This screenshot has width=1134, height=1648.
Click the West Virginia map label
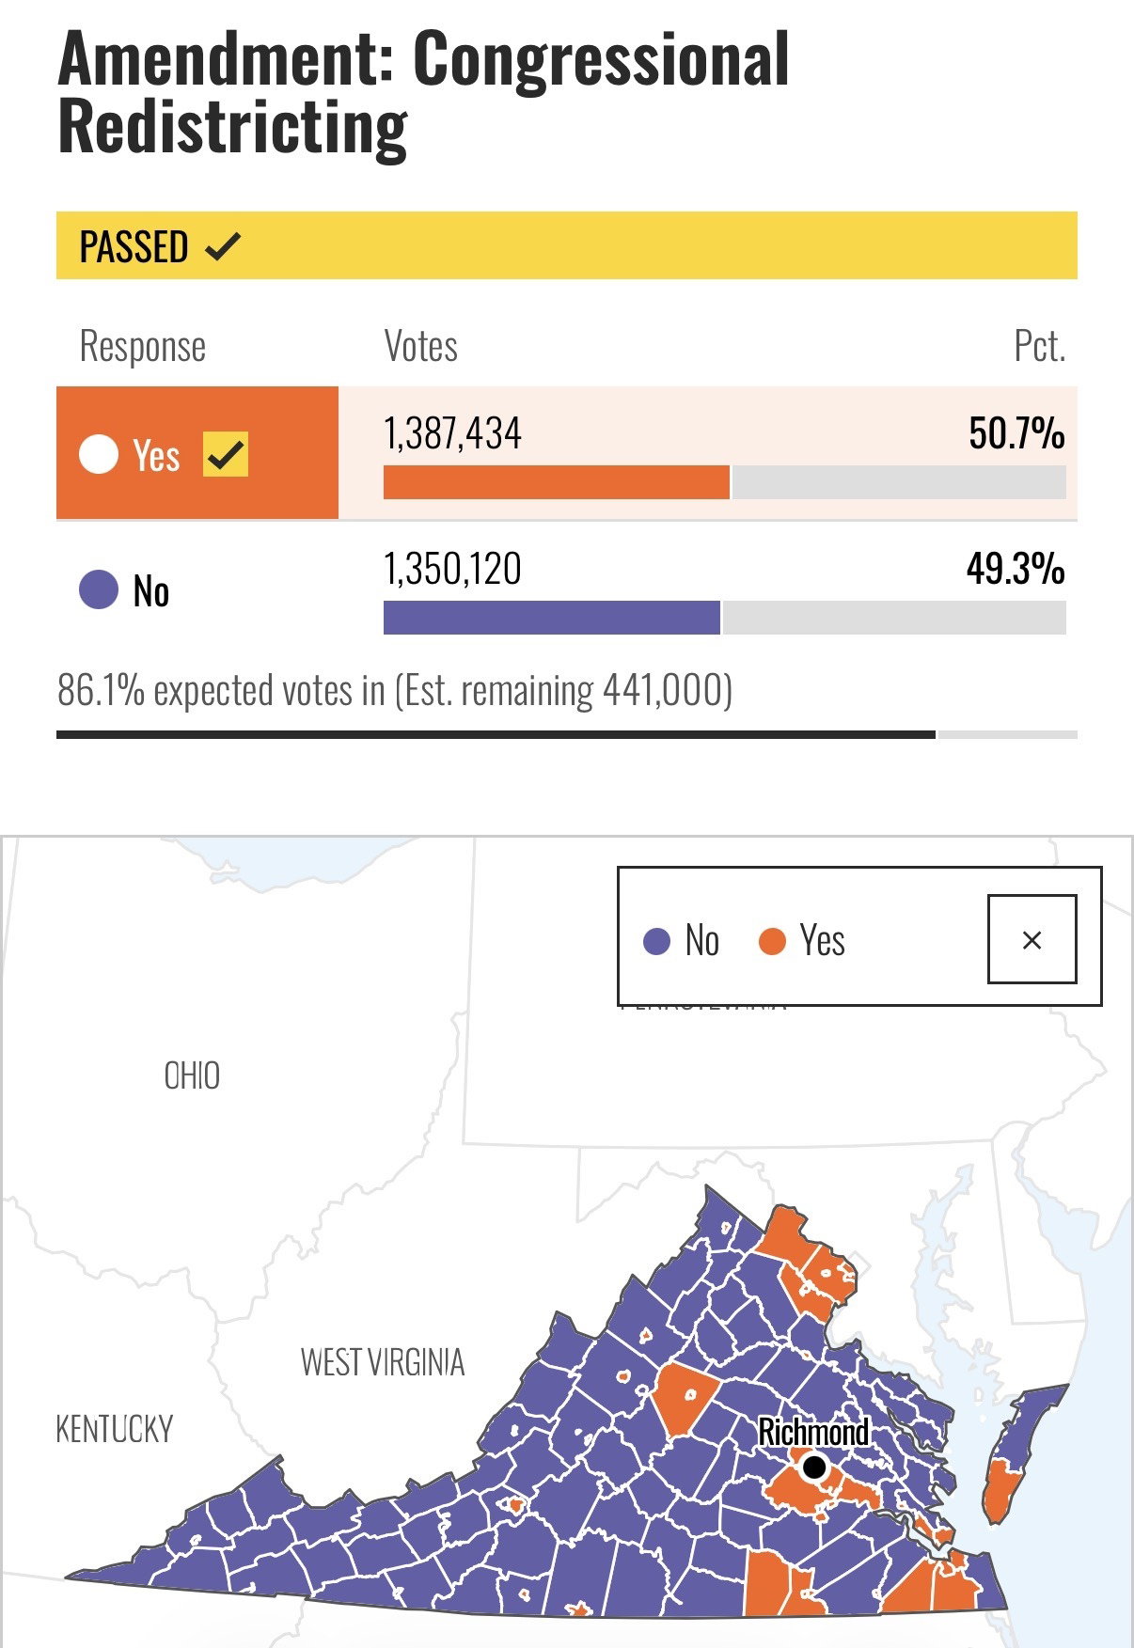(383, 1361)
